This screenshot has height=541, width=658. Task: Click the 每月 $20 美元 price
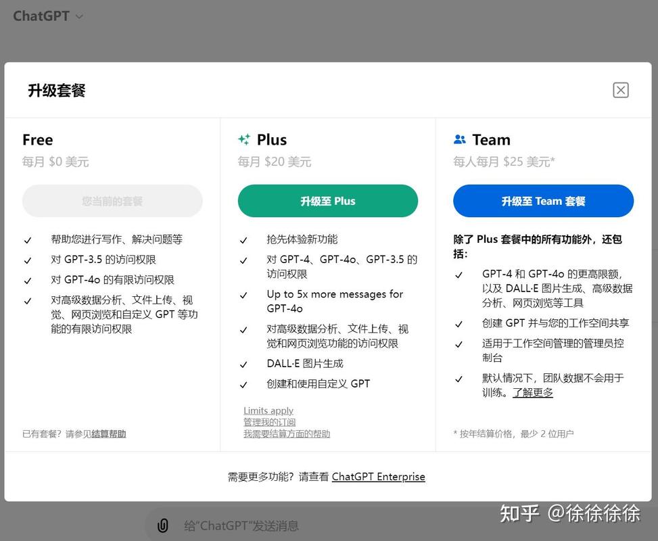(275, 162)
